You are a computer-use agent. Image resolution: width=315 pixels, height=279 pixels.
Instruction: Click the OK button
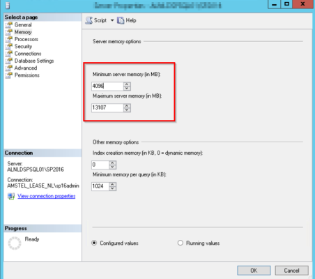pyautogui.click(x=254, y=271)
